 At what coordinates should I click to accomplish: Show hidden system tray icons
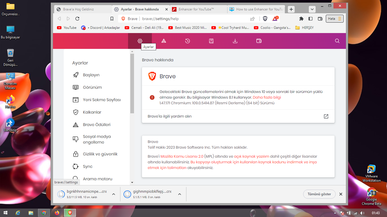335,213
